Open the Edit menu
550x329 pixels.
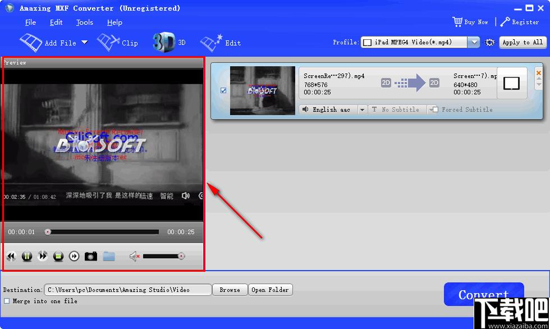56,22
